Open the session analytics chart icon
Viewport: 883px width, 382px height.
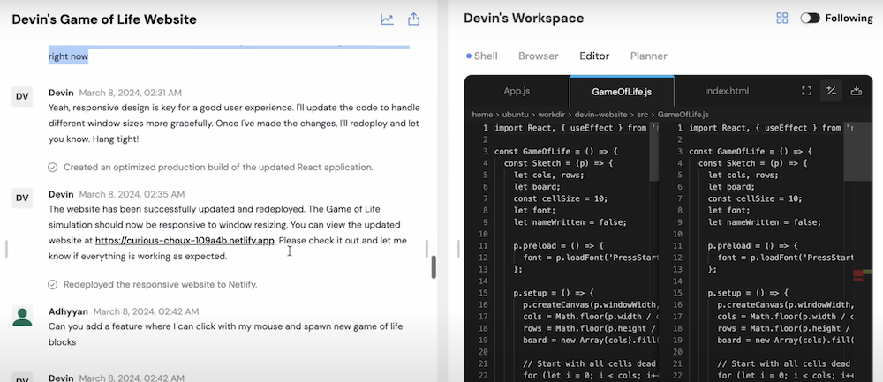point(387,19)
